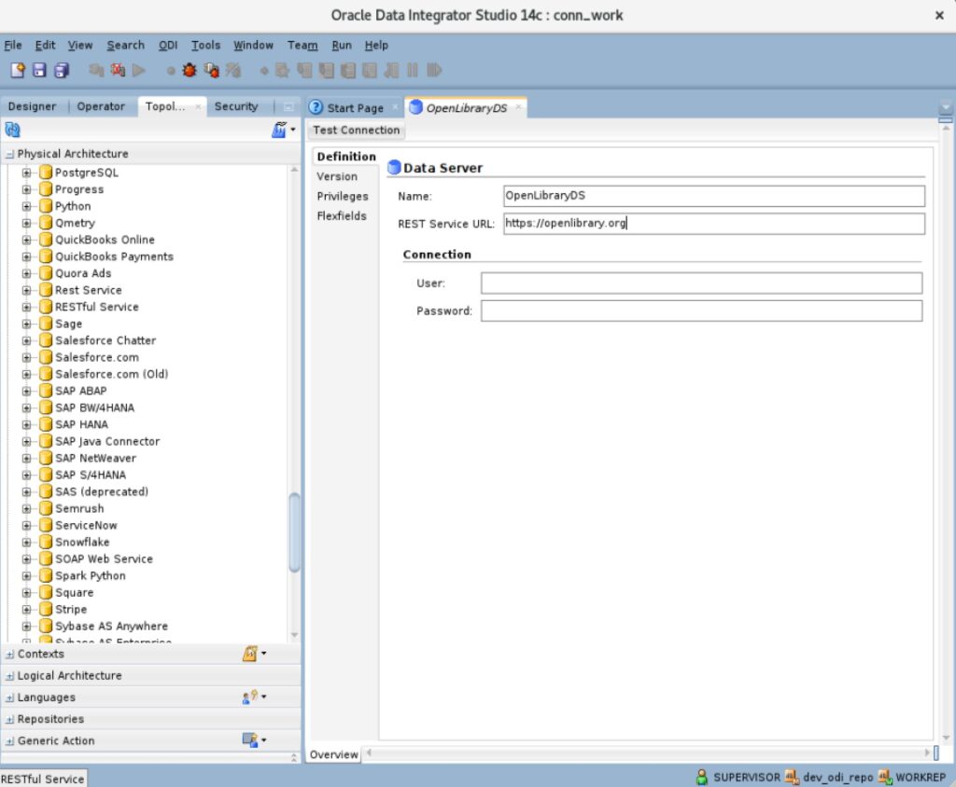The width and height of the screenshot is (956, 787).
Task: Expand the ServiceNow tree node
Action: point(26,525)
